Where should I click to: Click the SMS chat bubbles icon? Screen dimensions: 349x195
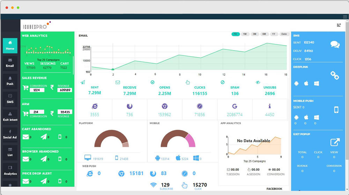pos(335,45)
